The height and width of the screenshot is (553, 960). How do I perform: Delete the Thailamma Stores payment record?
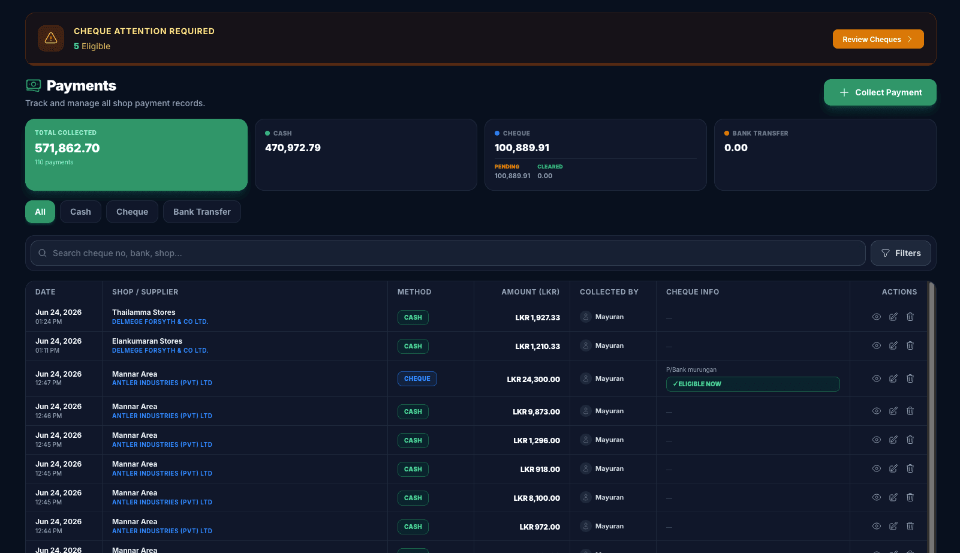[910, 317]
